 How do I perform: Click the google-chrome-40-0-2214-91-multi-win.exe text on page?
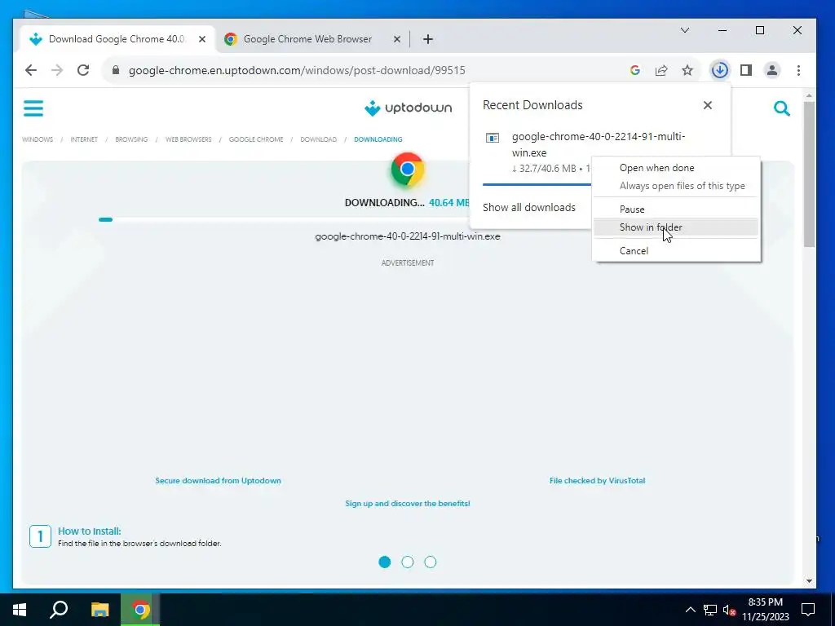point(408,236)
